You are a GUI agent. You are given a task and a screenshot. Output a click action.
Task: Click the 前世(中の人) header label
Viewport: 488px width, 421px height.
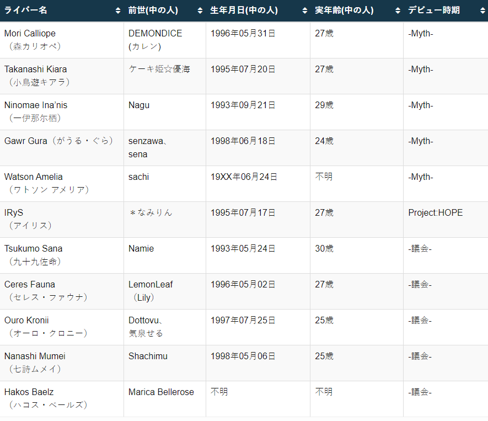click(x=153, y=10)
